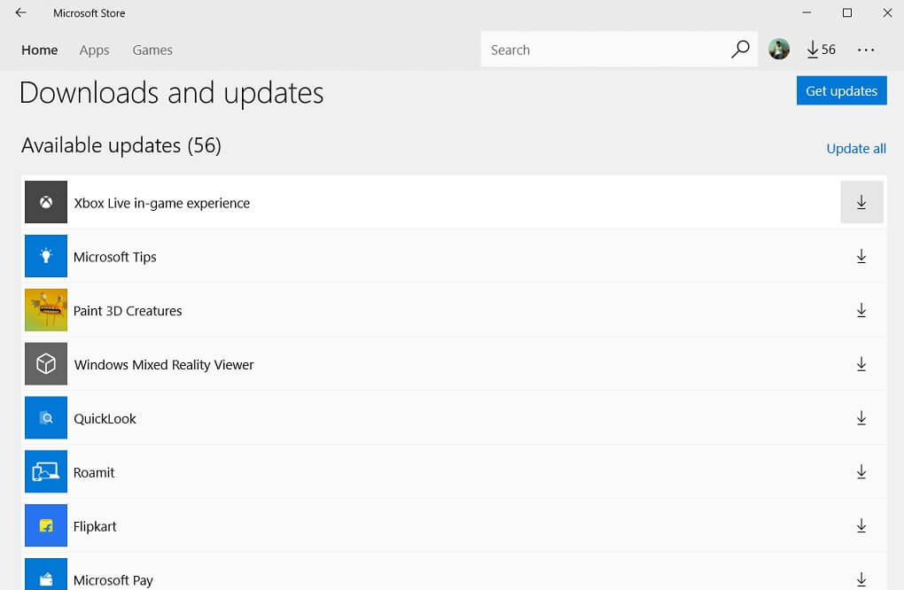
Task: Close the Microsoft Store window
Action: coord(887,12)
